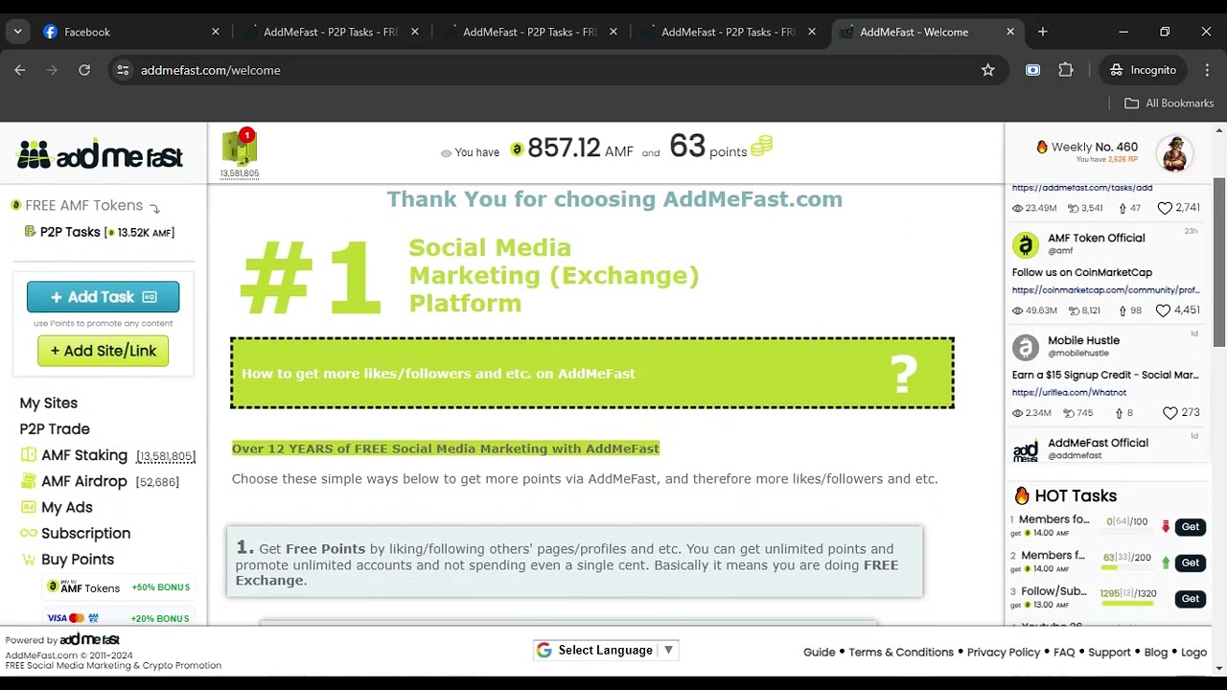Viewport: 1227px width, 690px height.
Task: Click the AMF Airdrop icon
Action: pos(29,481)
